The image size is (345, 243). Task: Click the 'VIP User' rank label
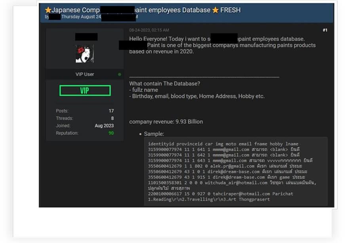click(85, 74)
